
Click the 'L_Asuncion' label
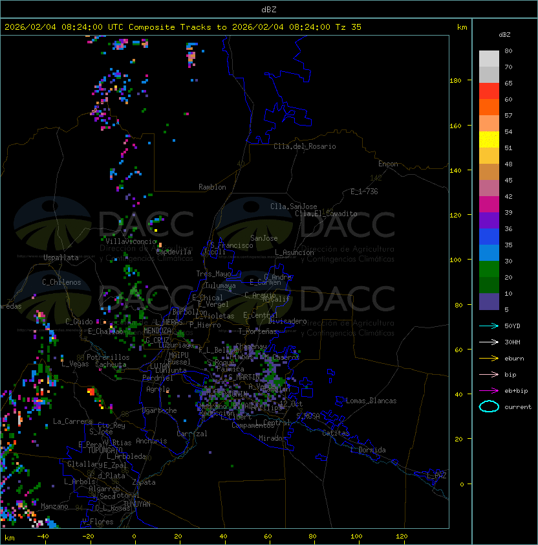point(294,252)
